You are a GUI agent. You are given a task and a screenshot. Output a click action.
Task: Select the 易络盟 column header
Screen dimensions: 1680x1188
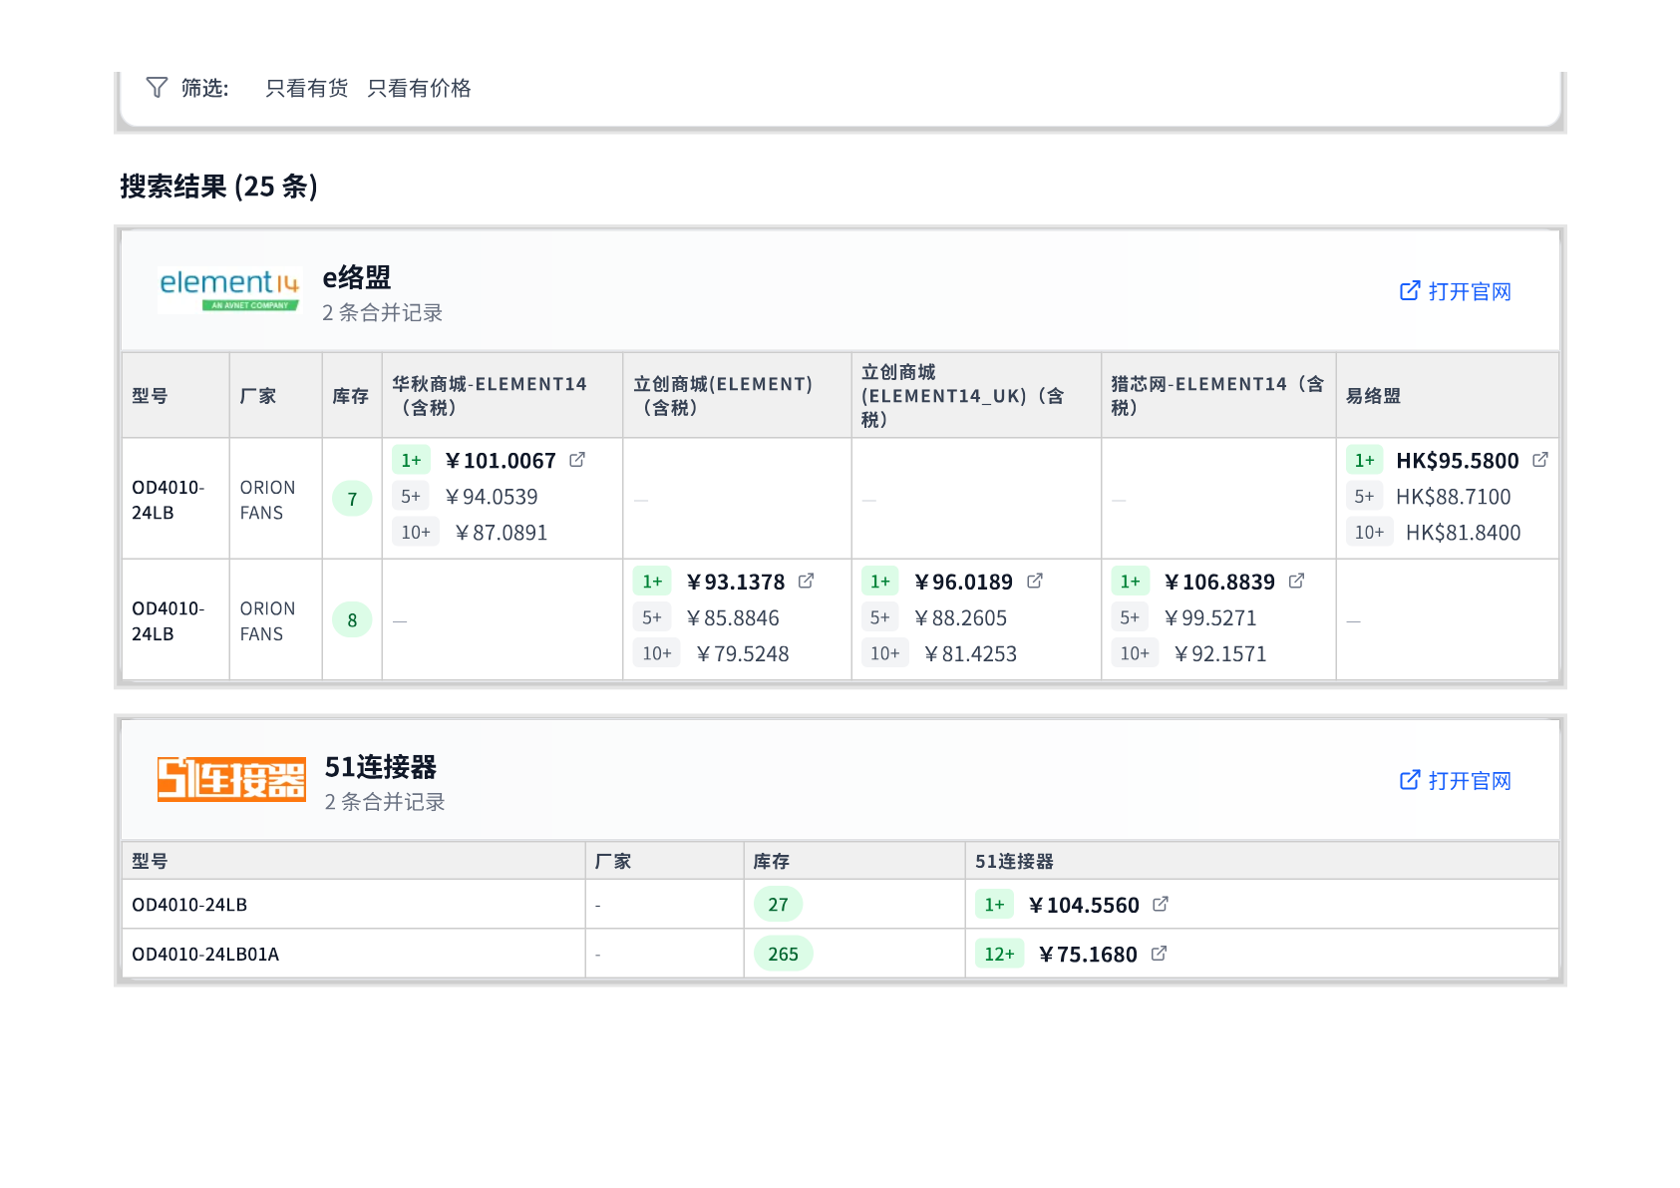(1375, 395)
